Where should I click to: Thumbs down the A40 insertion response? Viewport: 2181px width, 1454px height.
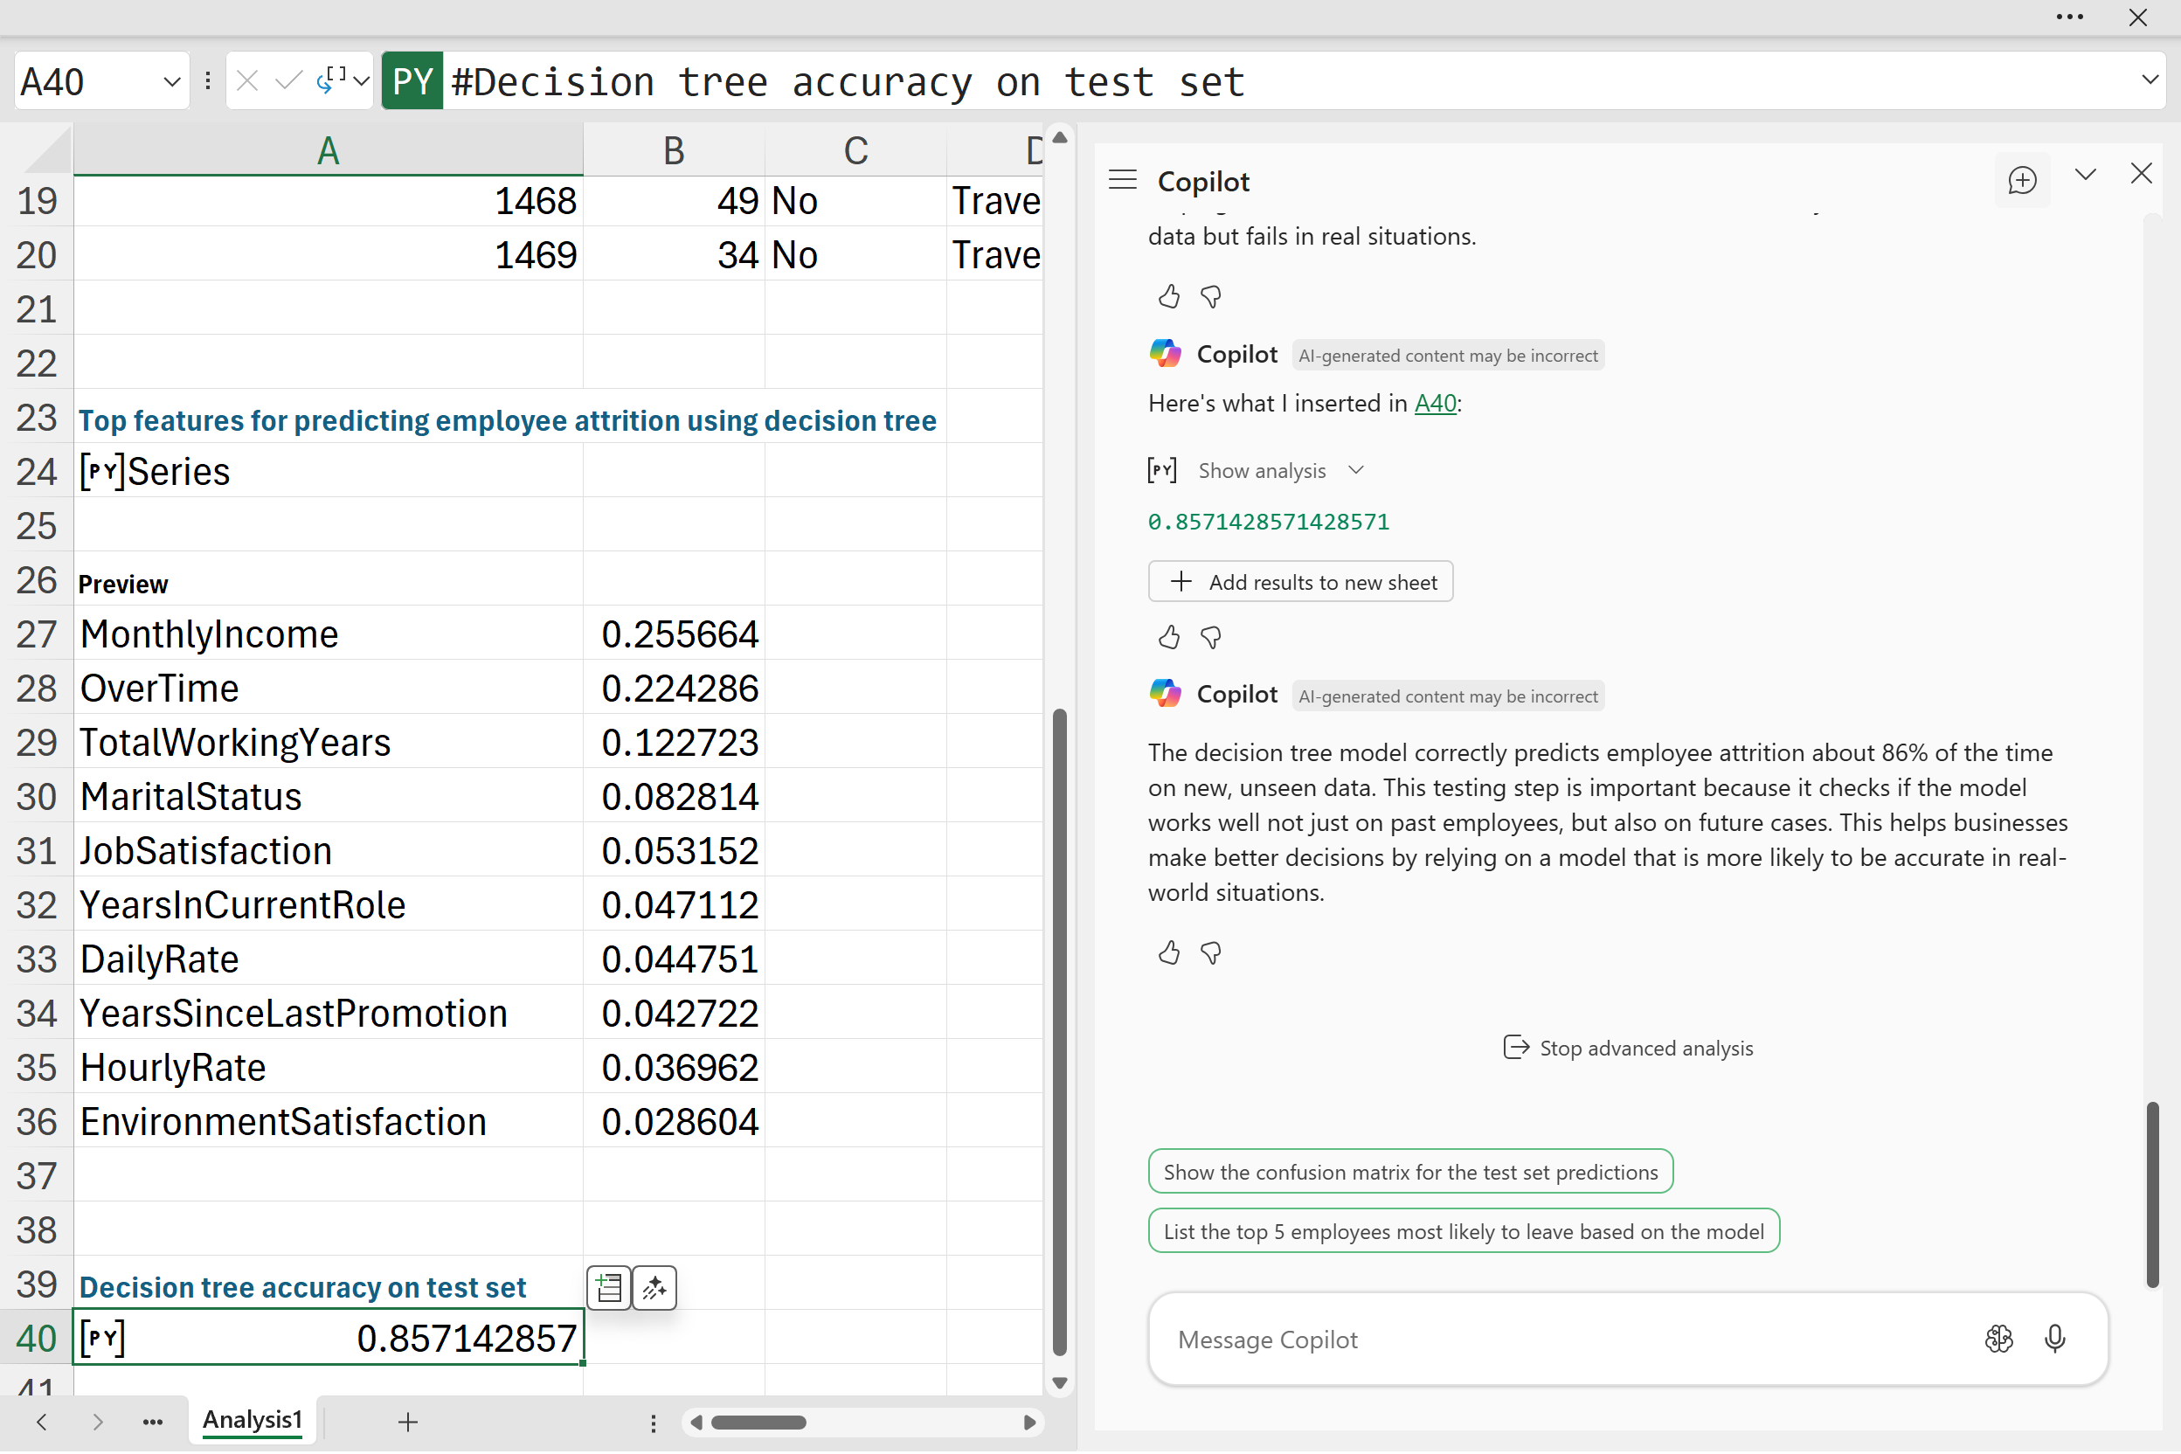click(x=1210, y=637)
